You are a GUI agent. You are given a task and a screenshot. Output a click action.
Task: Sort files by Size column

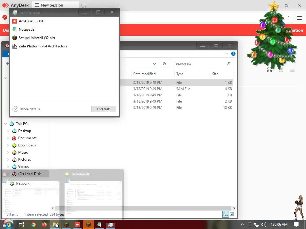[x=215, y=74]
